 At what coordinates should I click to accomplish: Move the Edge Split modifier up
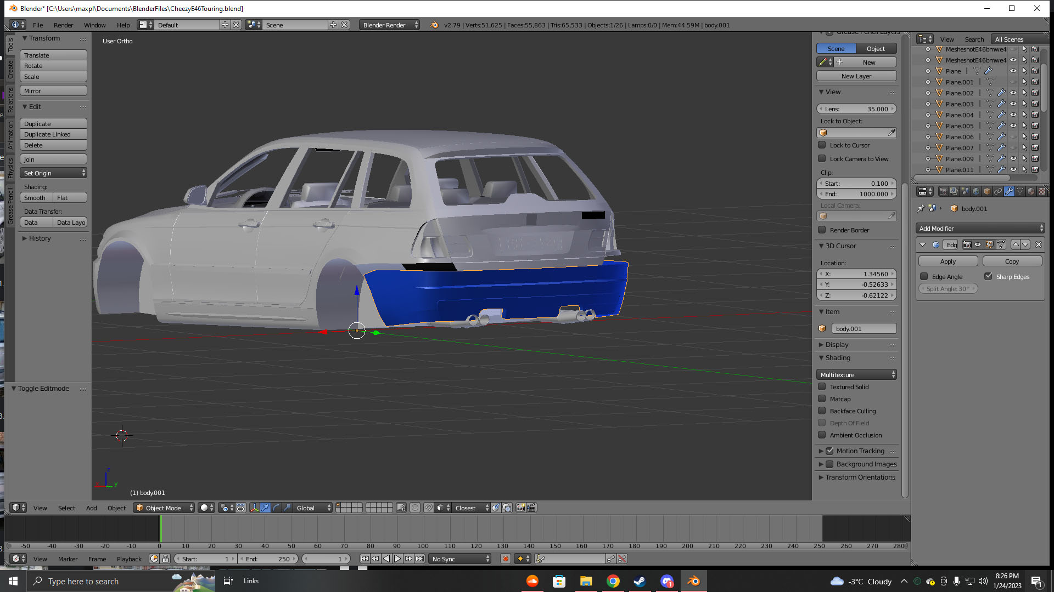click(1016, 244)
